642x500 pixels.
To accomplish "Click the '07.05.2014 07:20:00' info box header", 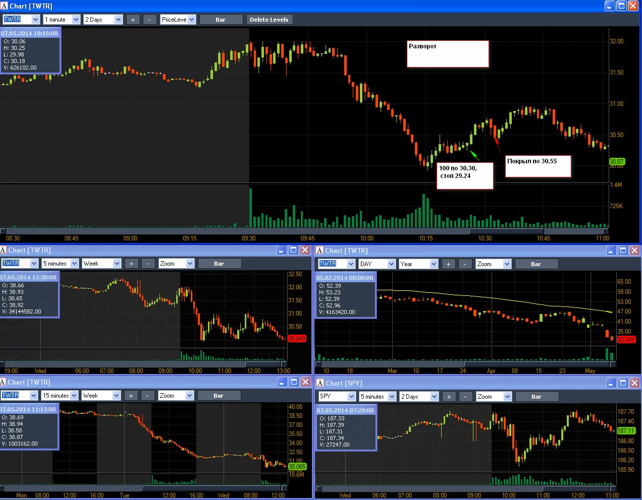I will tap(346, 410).
